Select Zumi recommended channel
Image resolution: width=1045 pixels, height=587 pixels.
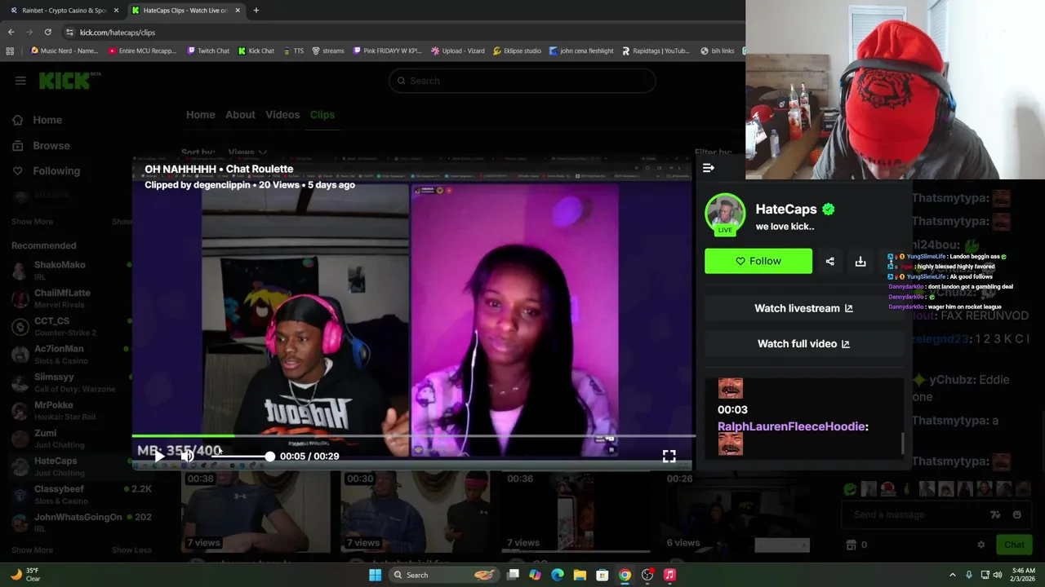coord(71,439)
